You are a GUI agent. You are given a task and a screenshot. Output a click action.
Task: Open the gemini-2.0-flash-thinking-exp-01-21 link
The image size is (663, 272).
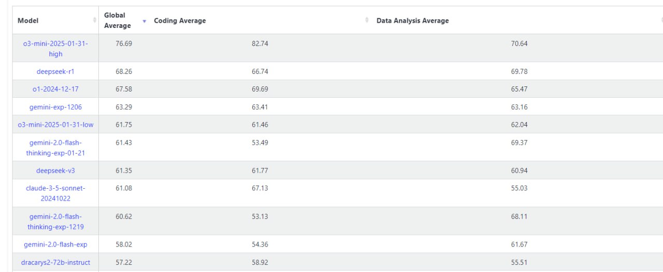coord(55,147)
